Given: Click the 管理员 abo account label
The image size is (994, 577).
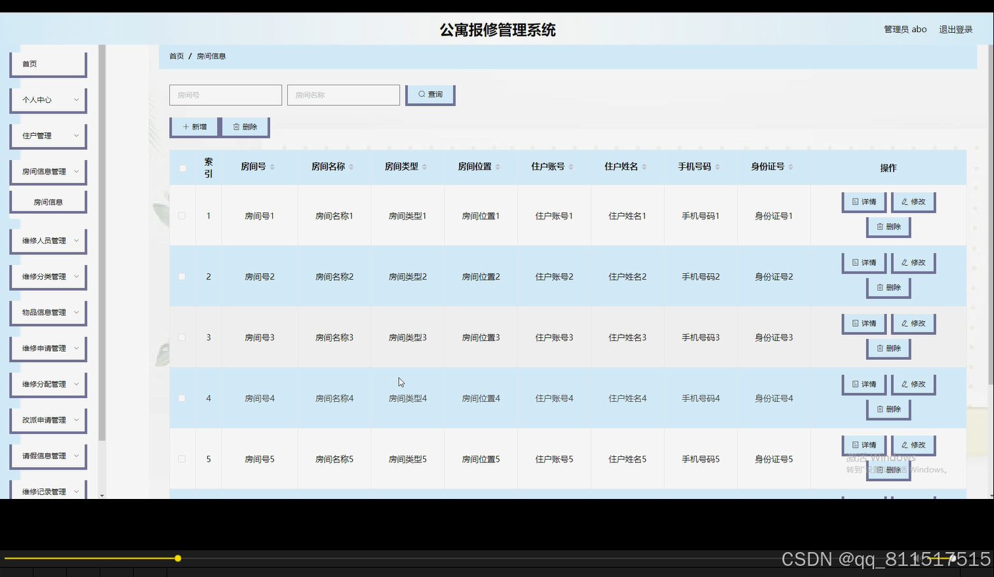Looking at the screenshot, I should tap(905, 30).
